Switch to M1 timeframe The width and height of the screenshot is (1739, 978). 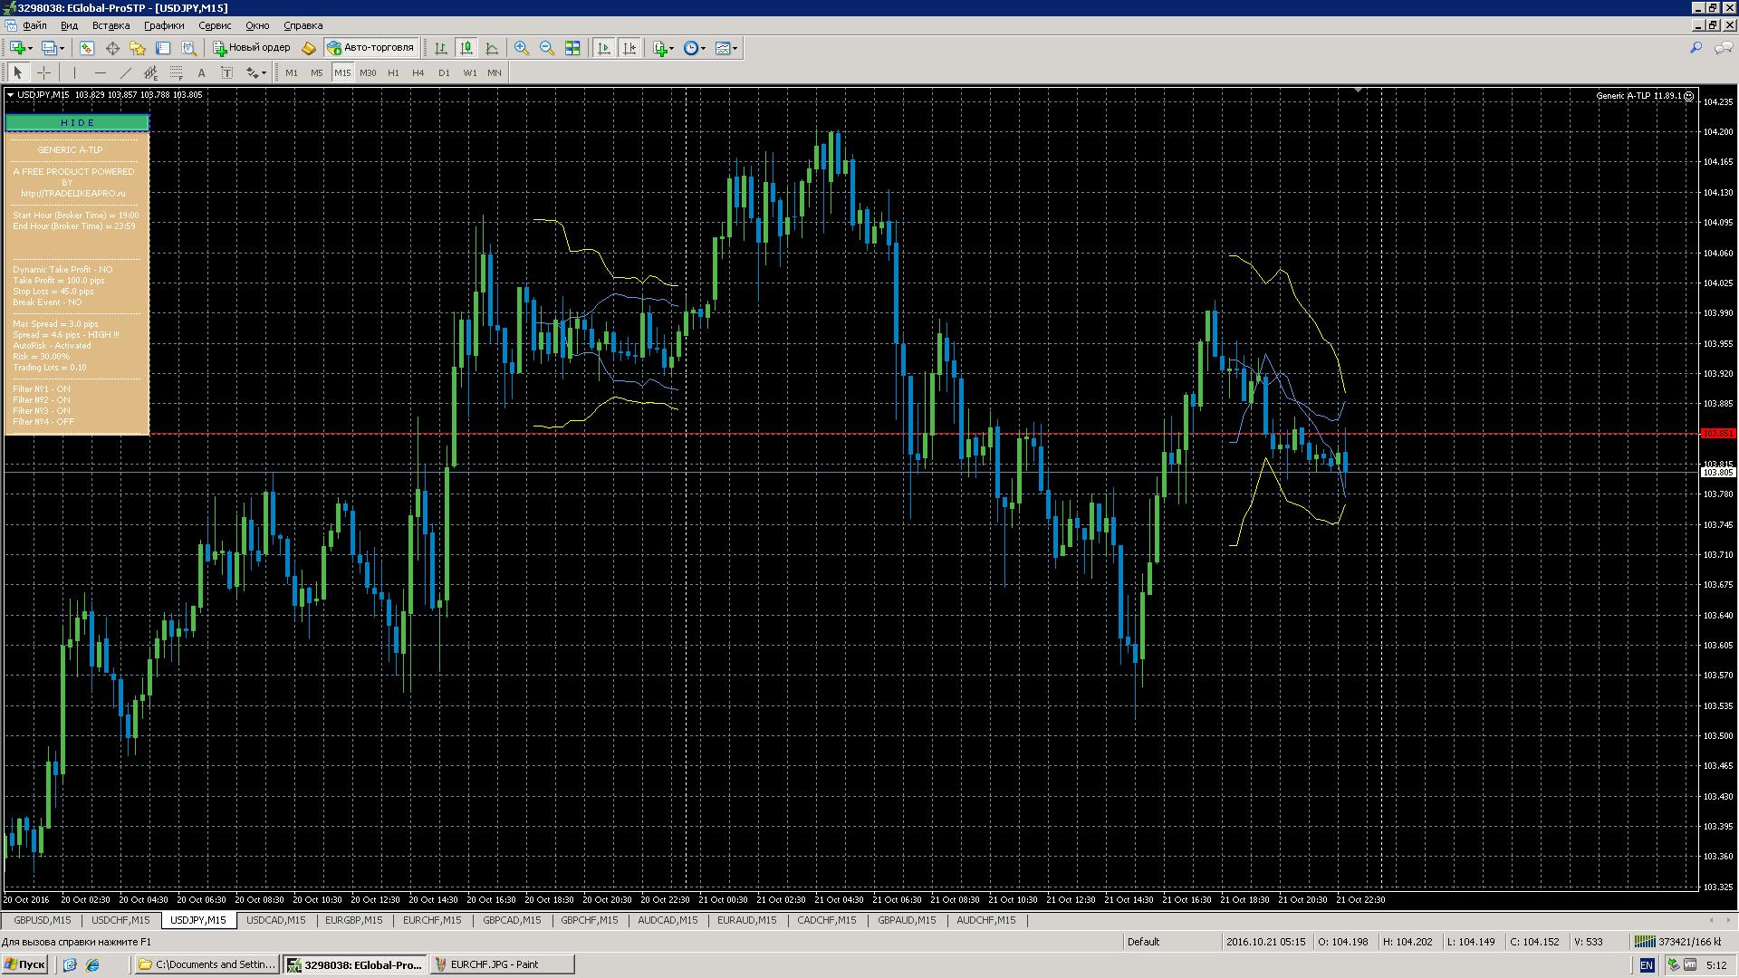pos(292,72)
